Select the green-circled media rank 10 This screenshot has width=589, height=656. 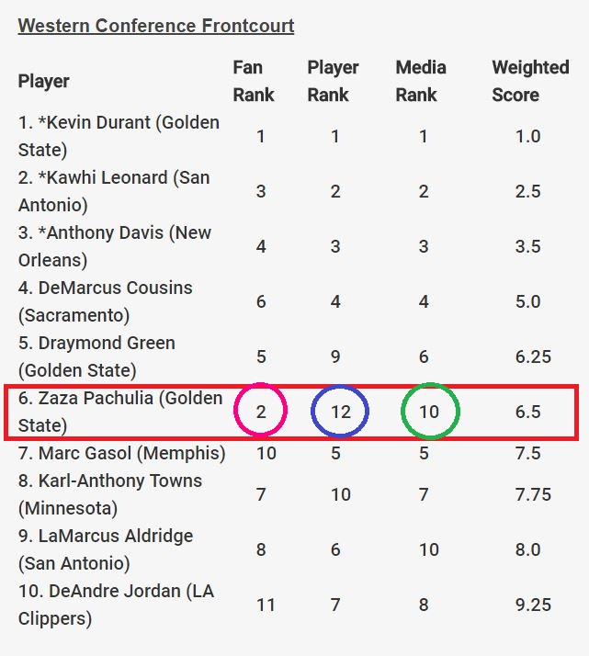coord(429,412)
